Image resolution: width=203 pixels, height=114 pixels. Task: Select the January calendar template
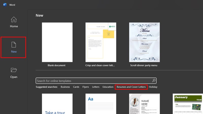coord(188,104)
